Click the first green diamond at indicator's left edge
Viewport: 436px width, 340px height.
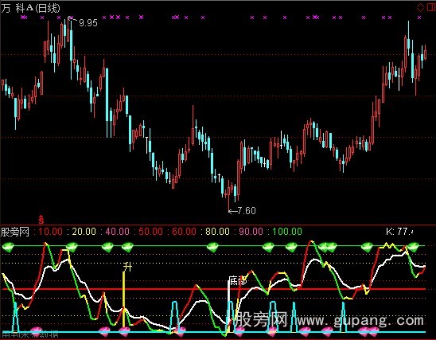tap(8, 247)
